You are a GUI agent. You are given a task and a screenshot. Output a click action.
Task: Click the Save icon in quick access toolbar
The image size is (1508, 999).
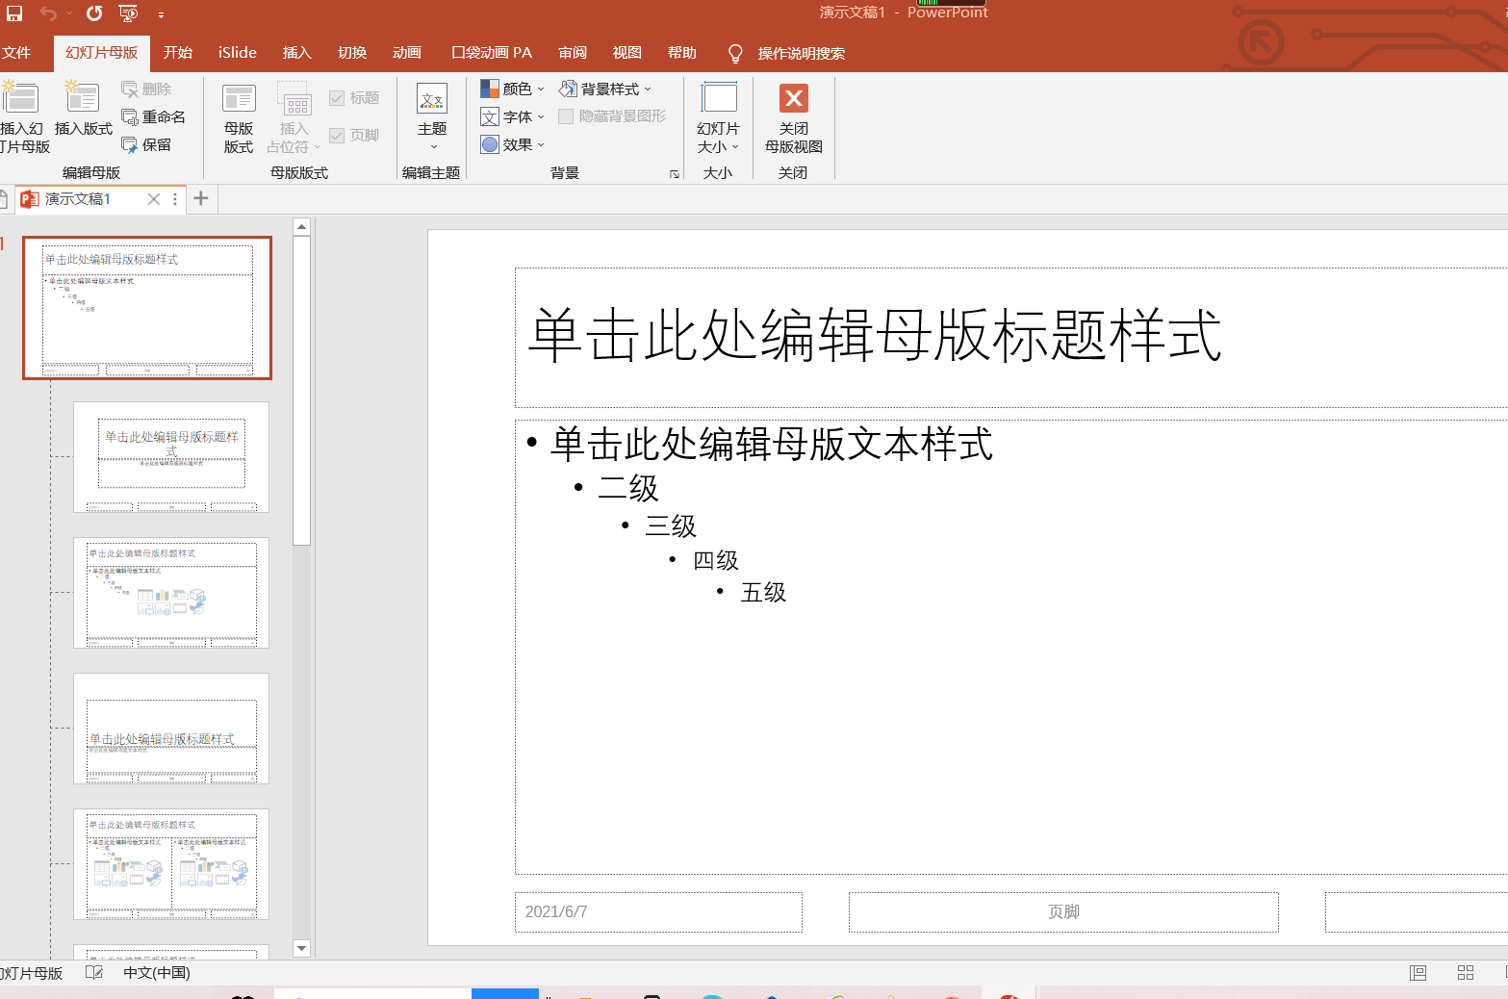(x=14, y=13)
